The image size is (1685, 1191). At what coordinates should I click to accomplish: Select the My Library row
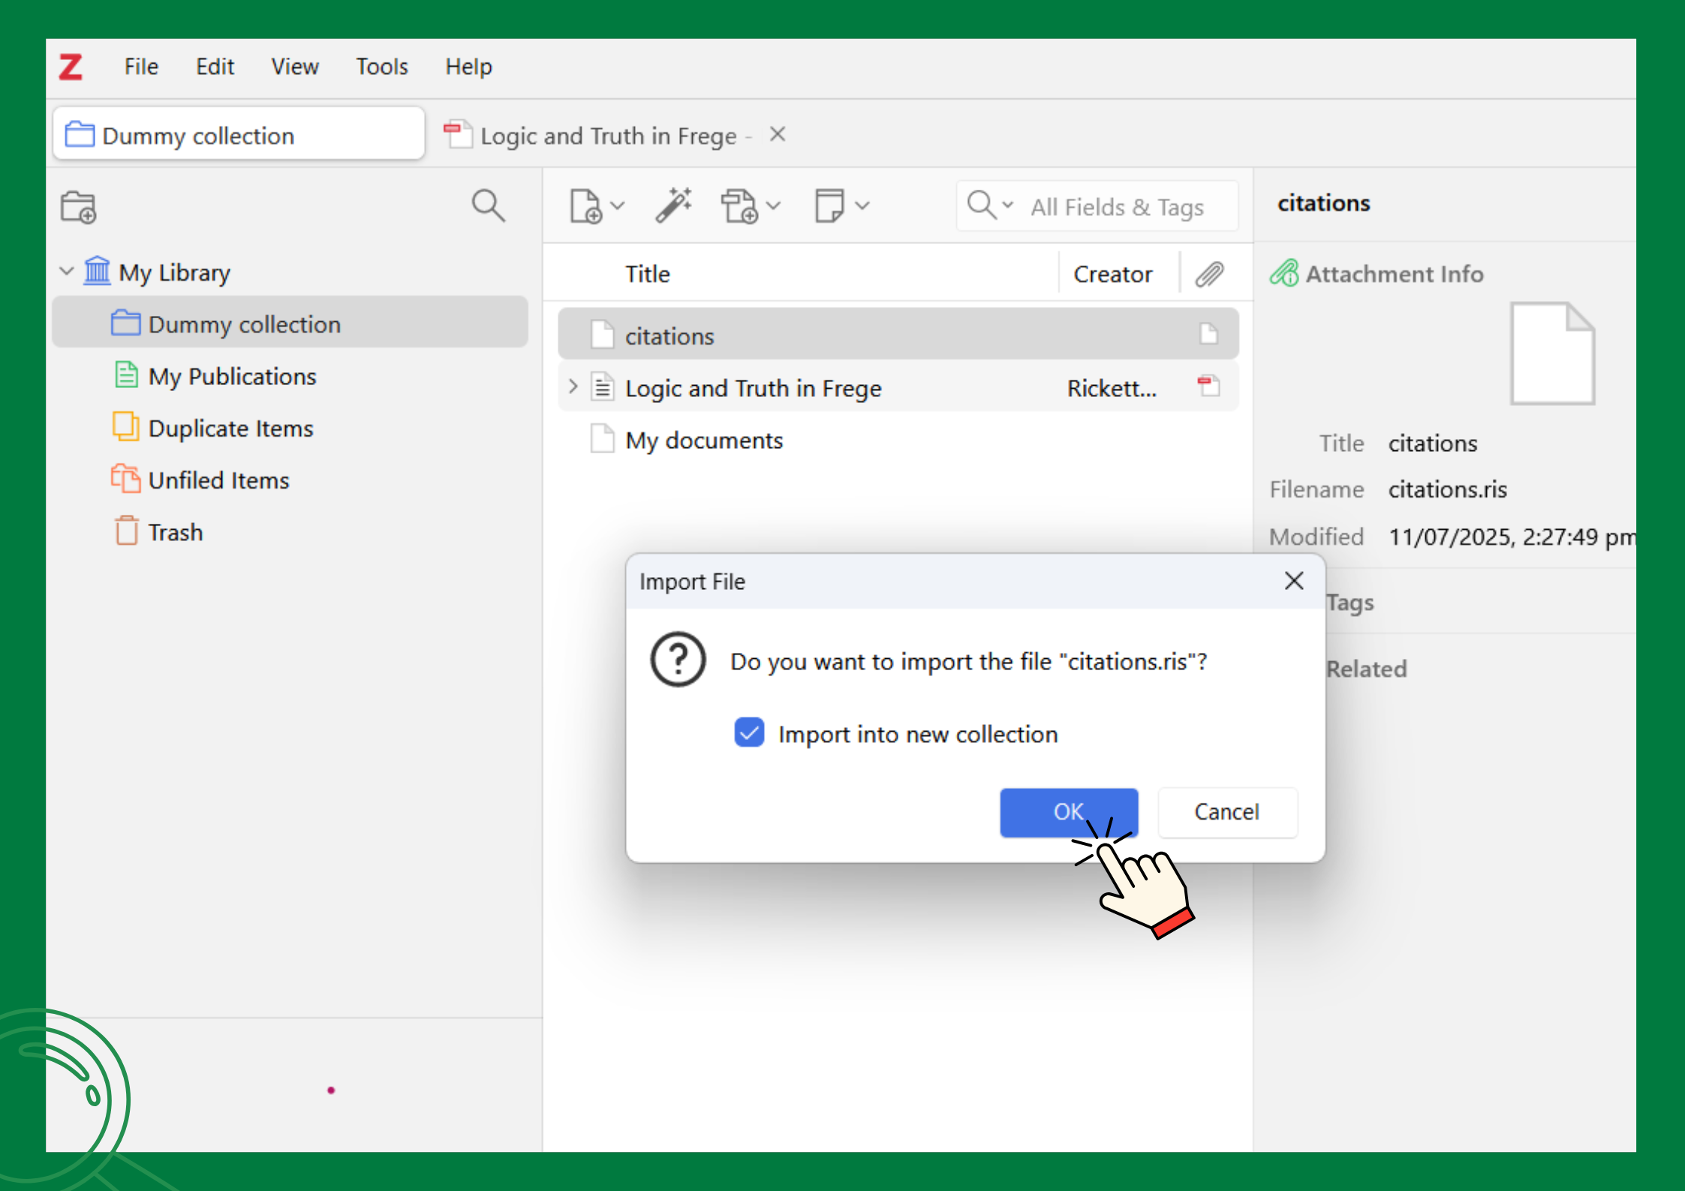point(290,272)
